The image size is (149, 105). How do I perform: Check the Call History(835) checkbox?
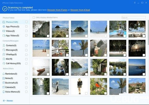pyautogui.click(x=26, y=63)
